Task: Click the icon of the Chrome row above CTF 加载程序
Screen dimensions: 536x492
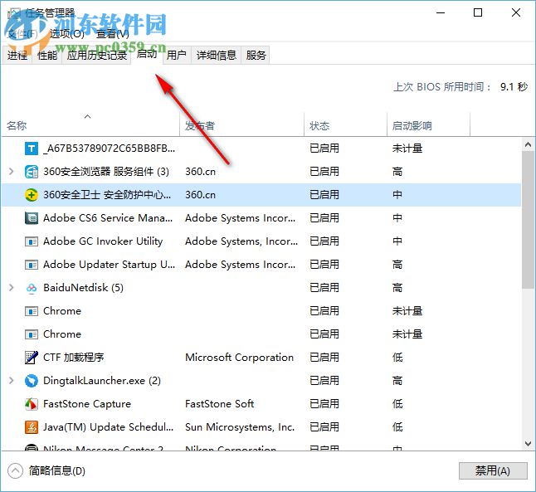Action: click(x=32, y=334)
